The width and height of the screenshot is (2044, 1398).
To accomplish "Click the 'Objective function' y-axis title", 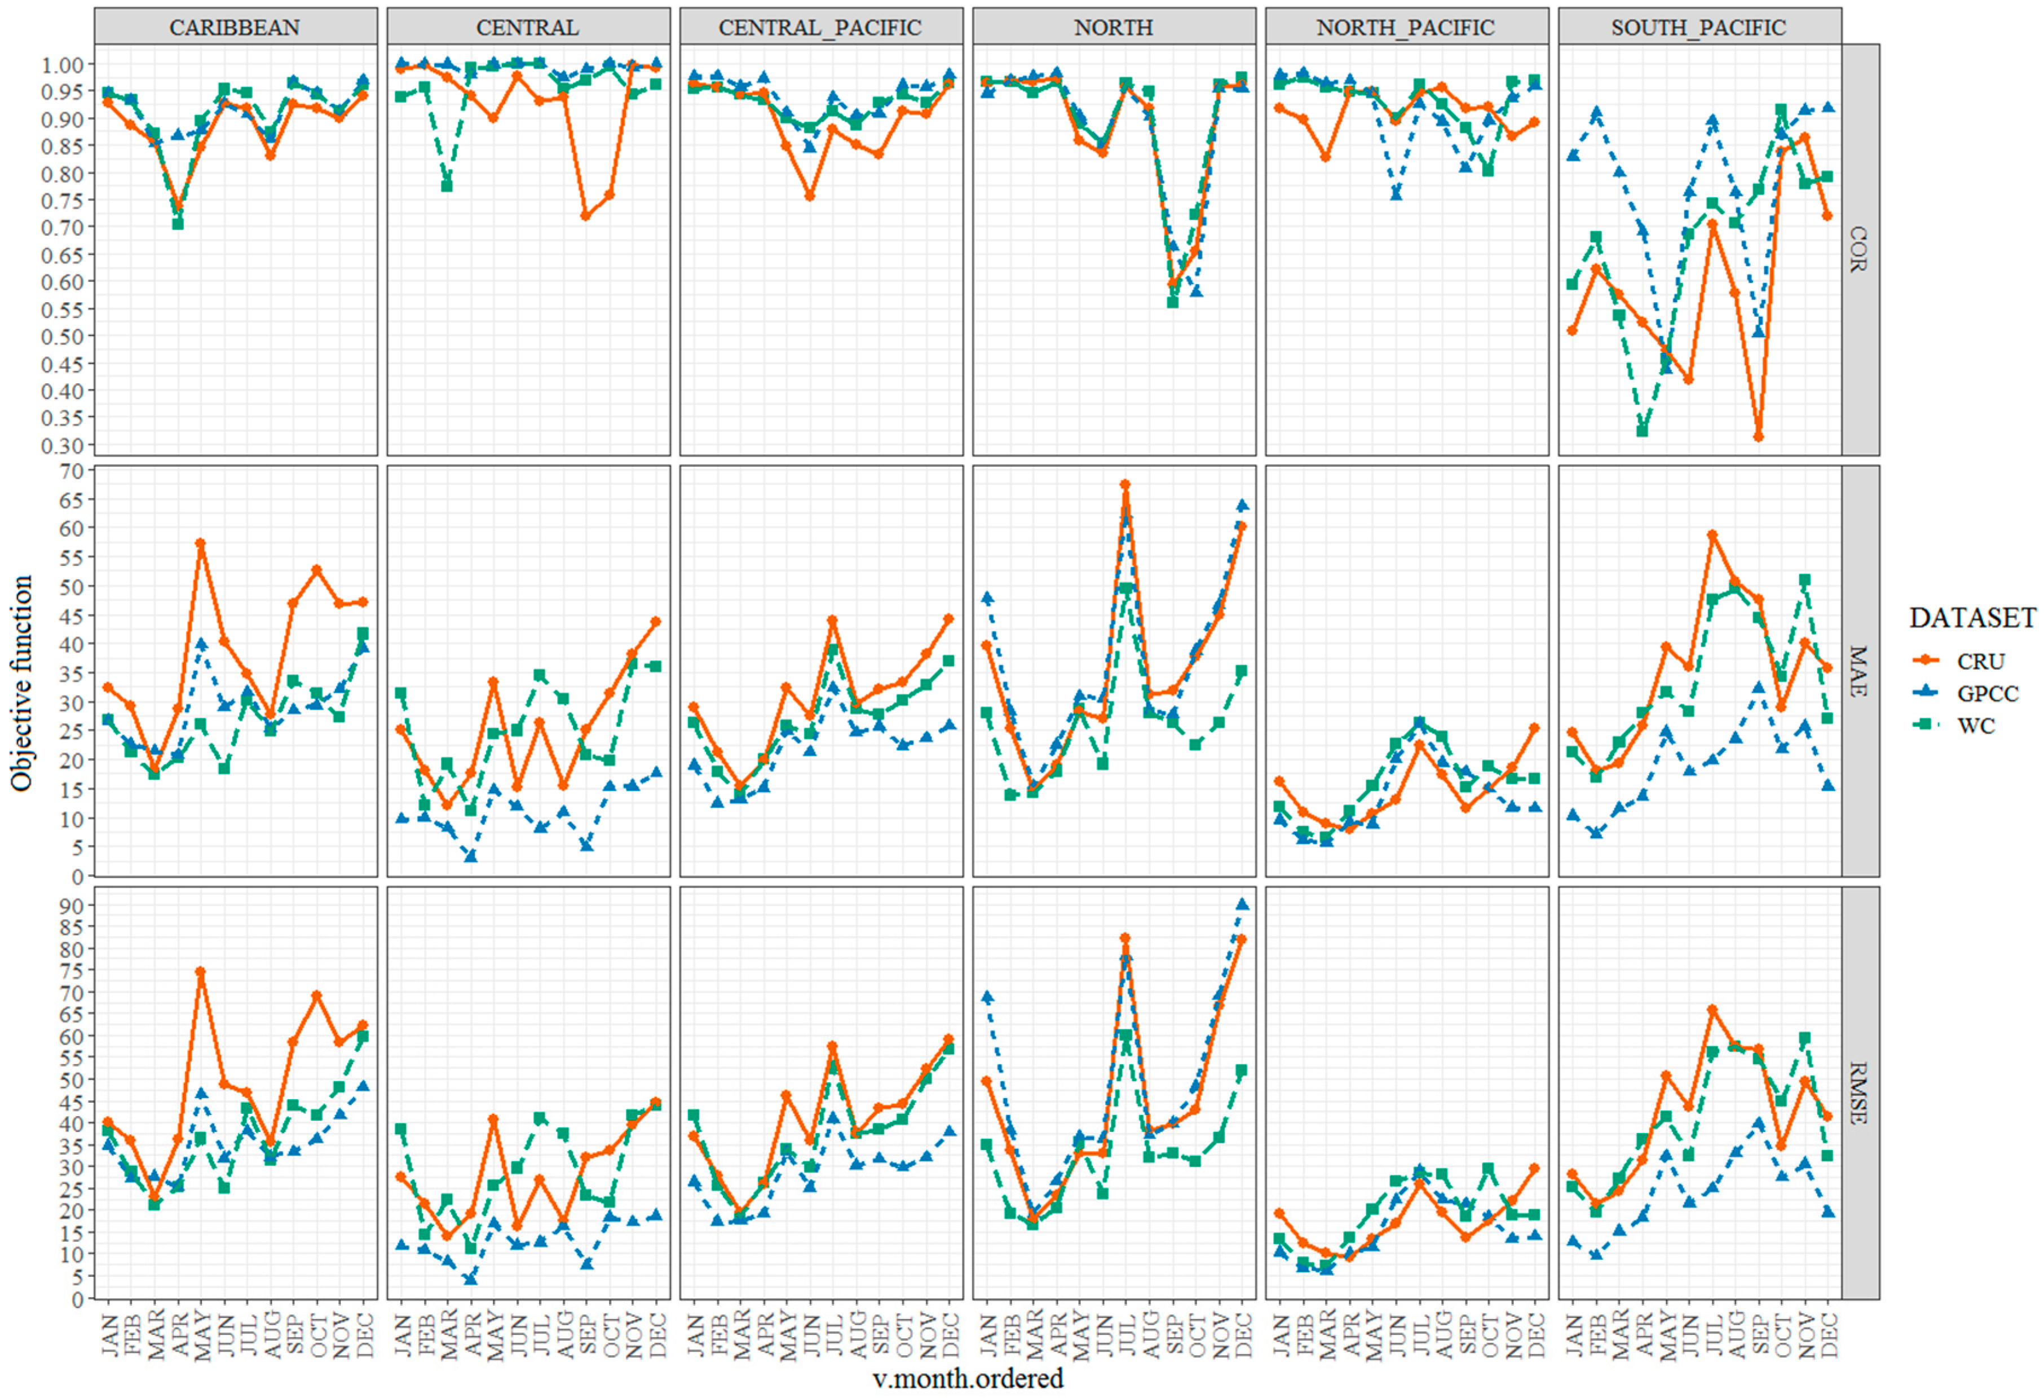I will (21, 683).
